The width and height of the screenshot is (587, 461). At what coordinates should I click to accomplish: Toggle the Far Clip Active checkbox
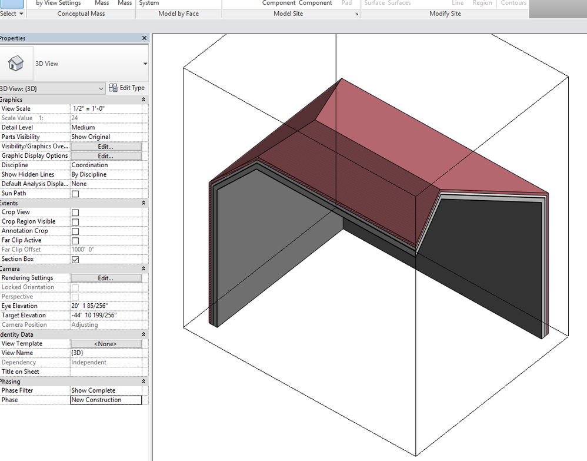75,241
